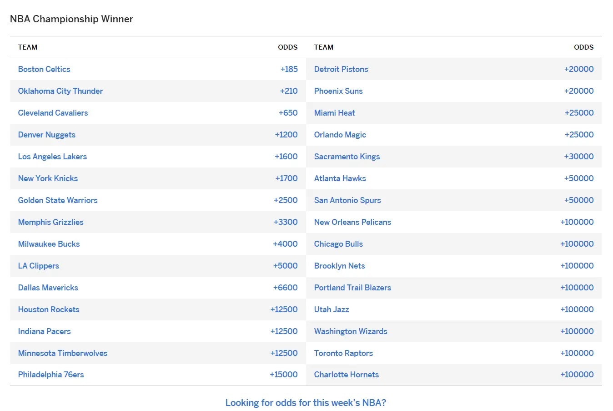This screenshot has height=411, width=613.
Task: Click the +1700 odds for New York Knicks
Action: point(286,178)
